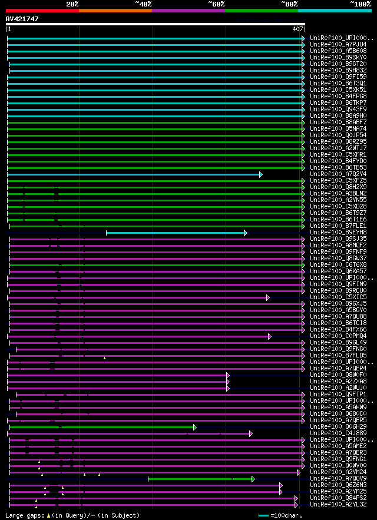Click the UniRef100_Q9FIP1 label

[x=338, y=395]
